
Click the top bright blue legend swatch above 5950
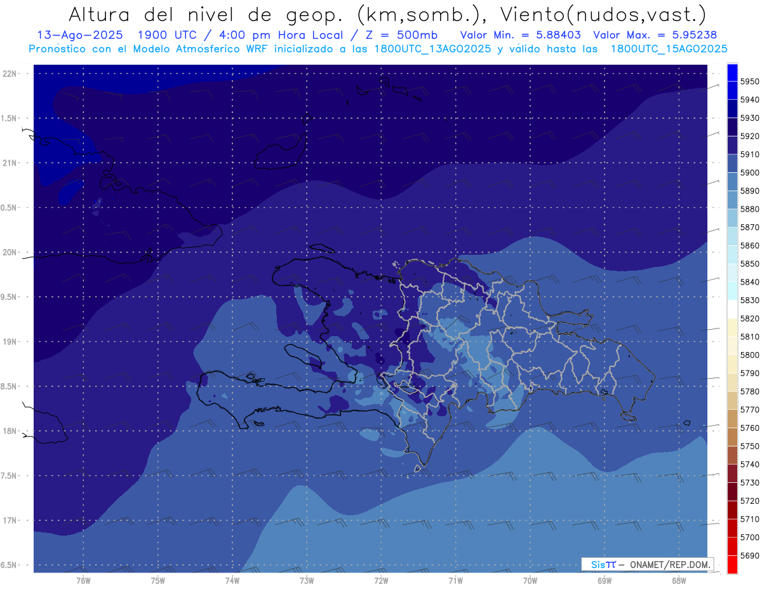pos(732,72)
